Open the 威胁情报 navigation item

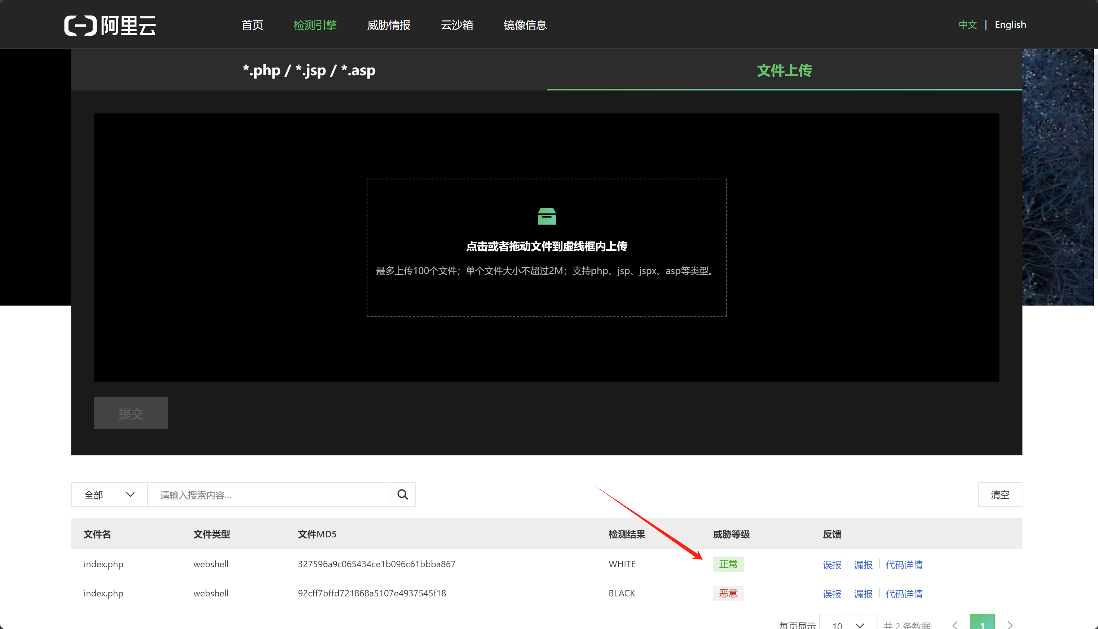click(388, 25)
